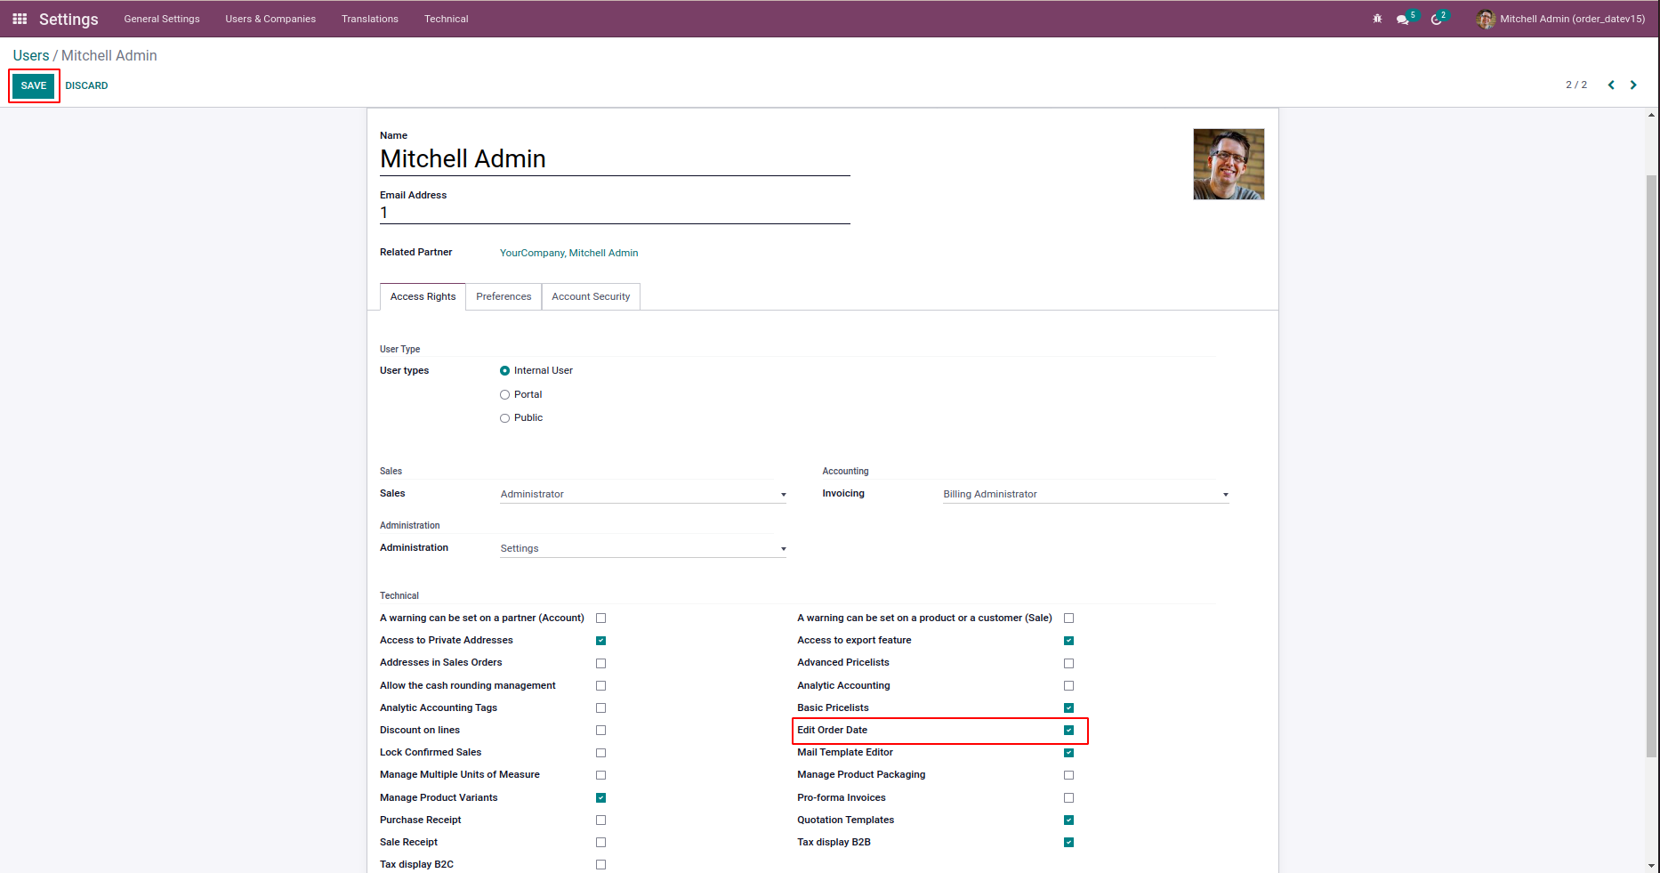Click the debug bug icon

pyautogui.click(x=1377, y=19)
